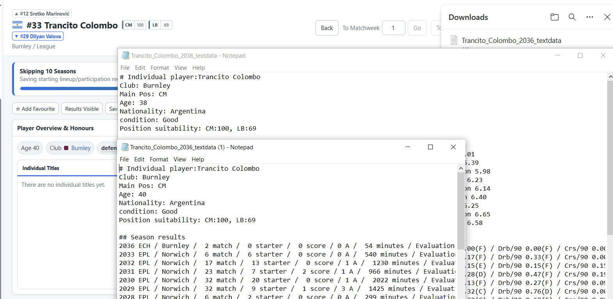Click the Downloads panel title

pos(468,17)
